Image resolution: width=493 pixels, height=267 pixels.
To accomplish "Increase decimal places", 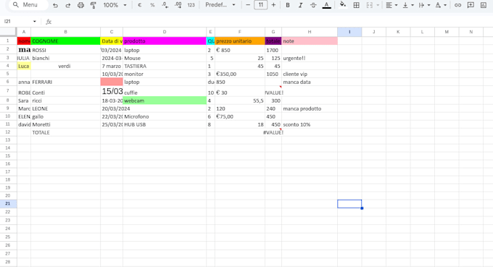I will click(x=178, y=5).
